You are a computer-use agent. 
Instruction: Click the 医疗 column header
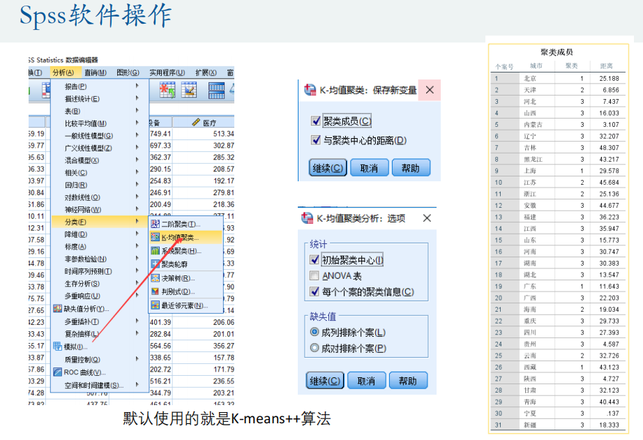point(204,122)
